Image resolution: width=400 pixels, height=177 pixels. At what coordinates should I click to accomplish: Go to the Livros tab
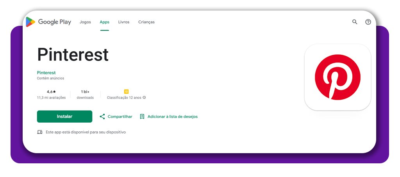pos(124,22)
